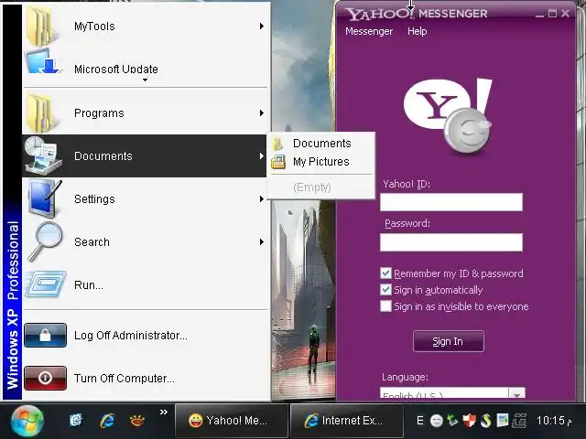Open the Documents folder icon in submenu
This screenshot has height=439, width=586.
278,144
